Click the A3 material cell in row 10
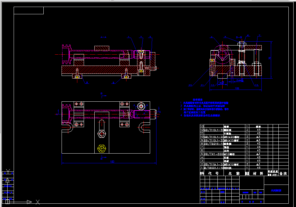 258,137
